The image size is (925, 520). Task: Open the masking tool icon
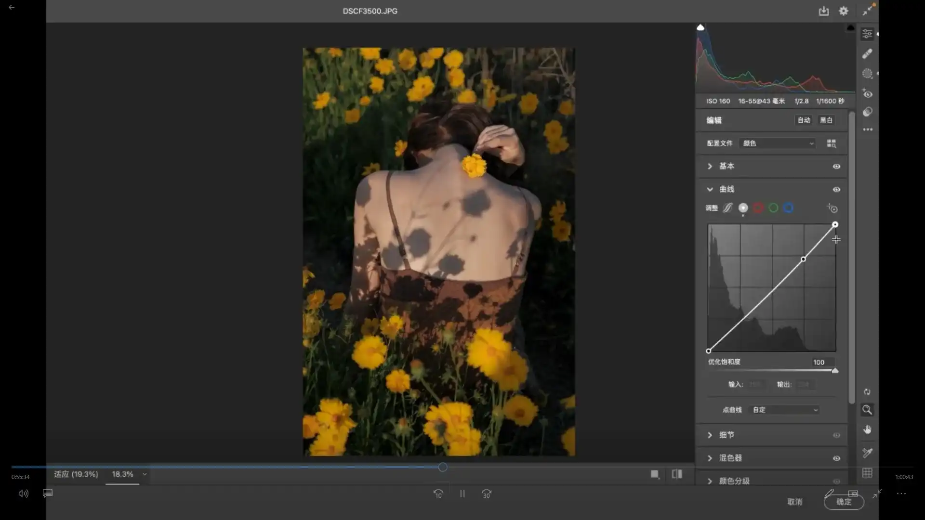pyautogui.click(x=867, y=74)
